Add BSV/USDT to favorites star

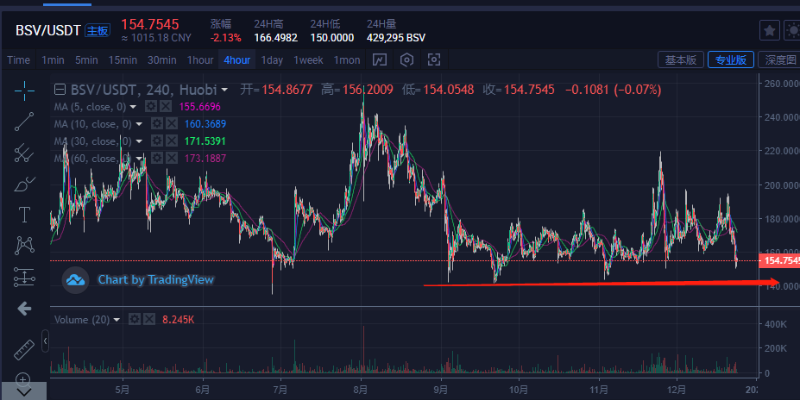point(769,30)
